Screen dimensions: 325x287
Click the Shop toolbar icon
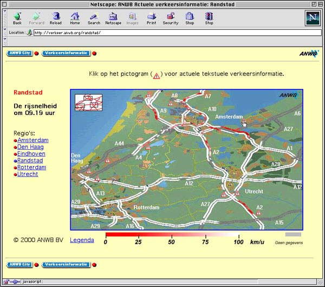pos(190,18)
